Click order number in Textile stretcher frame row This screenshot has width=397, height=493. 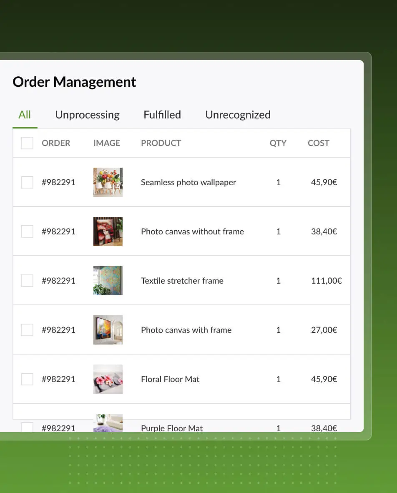click(58, 281)
